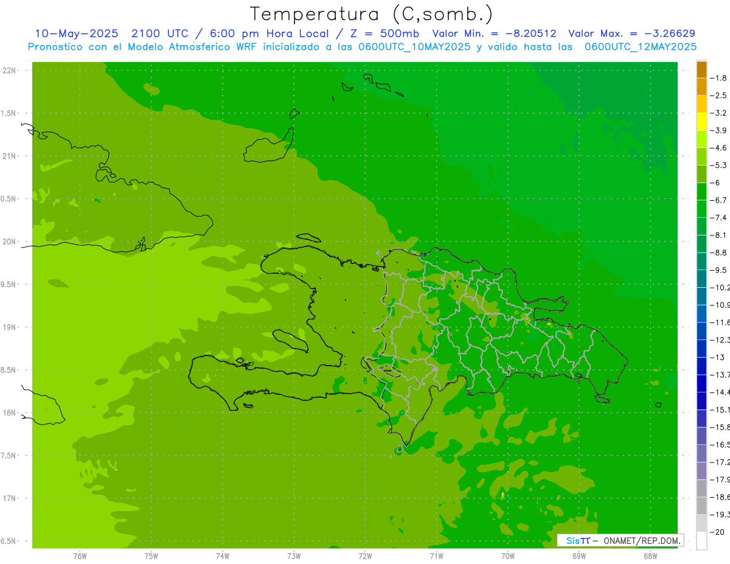Click the 75W longitude axis label
Image resolution: width=730 pixels, height=564 pixels.
pos(151,555)
